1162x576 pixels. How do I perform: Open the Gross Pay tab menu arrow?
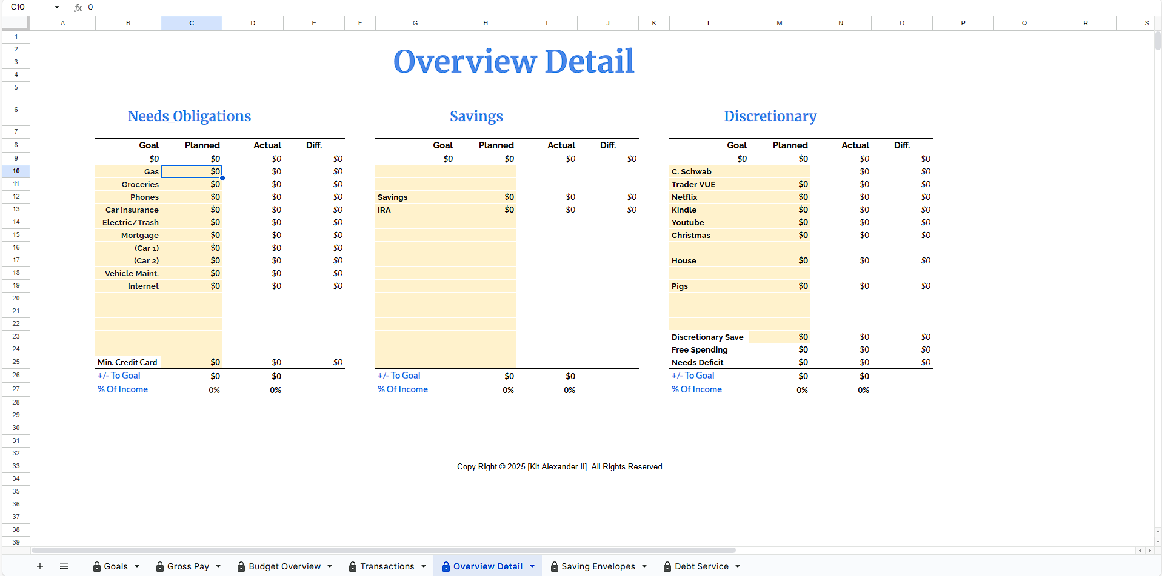click(x=218, y=566)
